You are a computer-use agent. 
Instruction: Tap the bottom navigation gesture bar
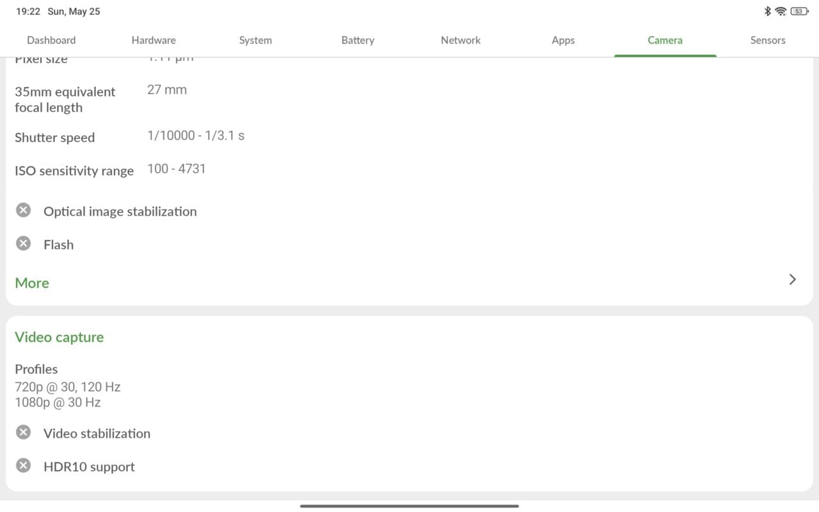[x=409, y=506]
